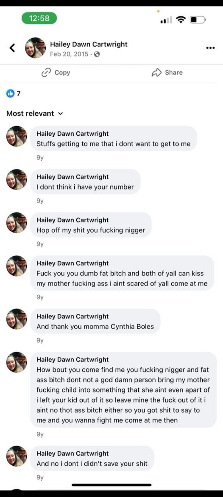This screenshot has height=497, width=223.
Task: Click the author name in the post header
Action: click(x=89, y=44)
